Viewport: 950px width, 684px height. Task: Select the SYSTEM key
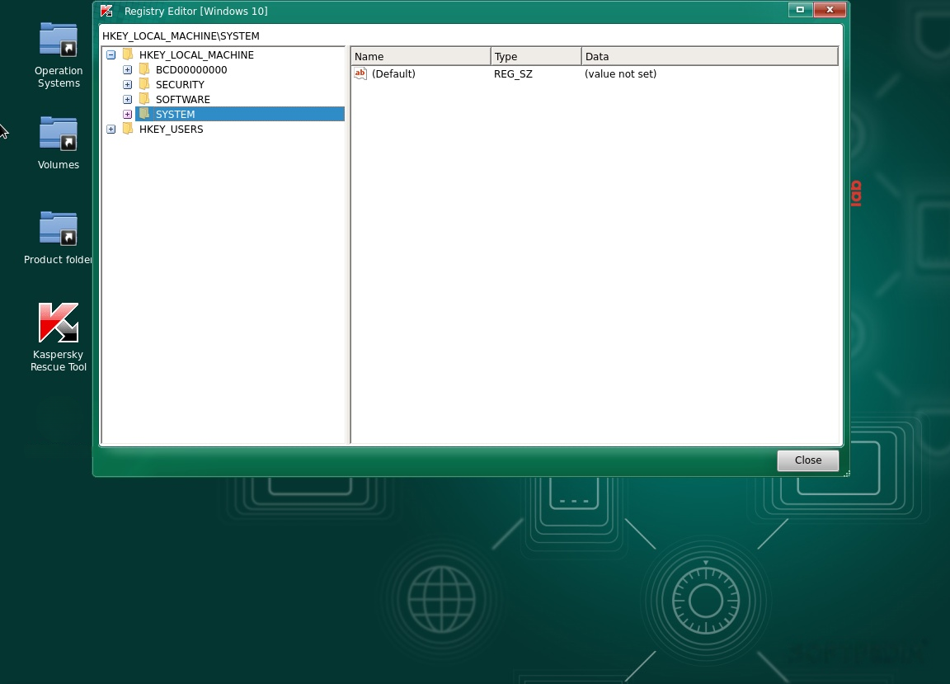click(x=240, y=114)
